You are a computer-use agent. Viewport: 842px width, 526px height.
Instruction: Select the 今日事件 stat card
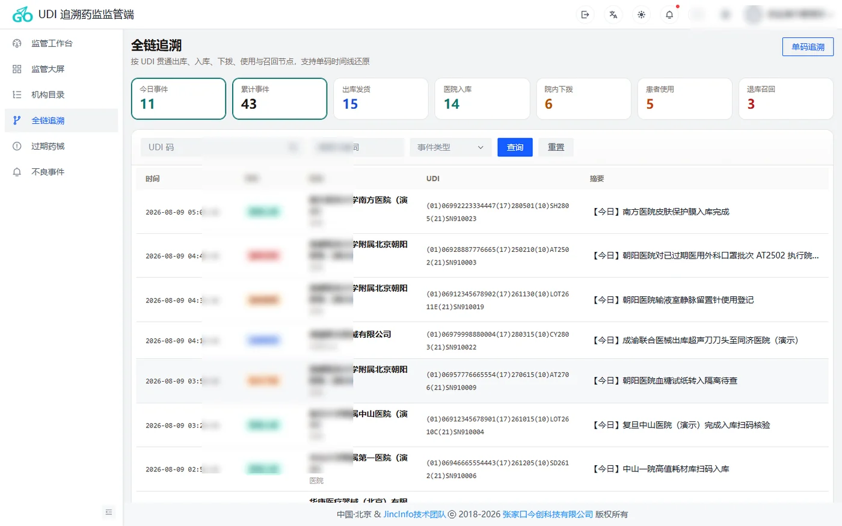[179, 99]
